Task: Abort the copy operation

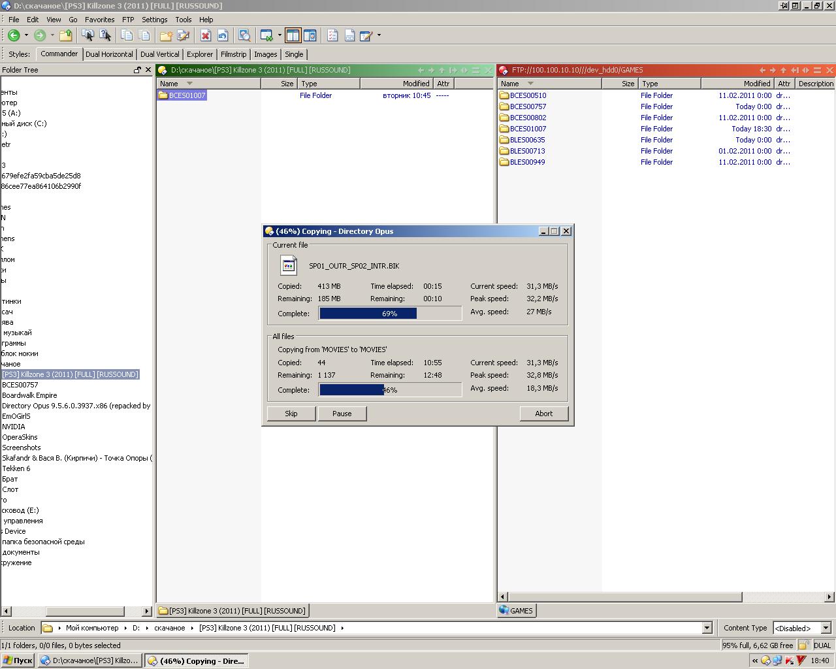Action: click(543, 414)
